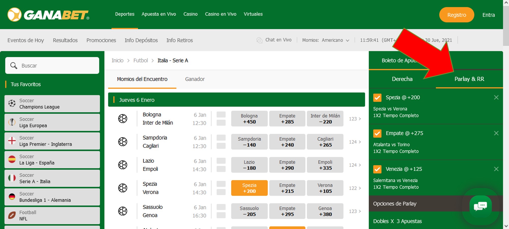Viewport: 509px width, 229px height.
Task: Expand the Opciones de Parlay section
Action: pos(436,204)
